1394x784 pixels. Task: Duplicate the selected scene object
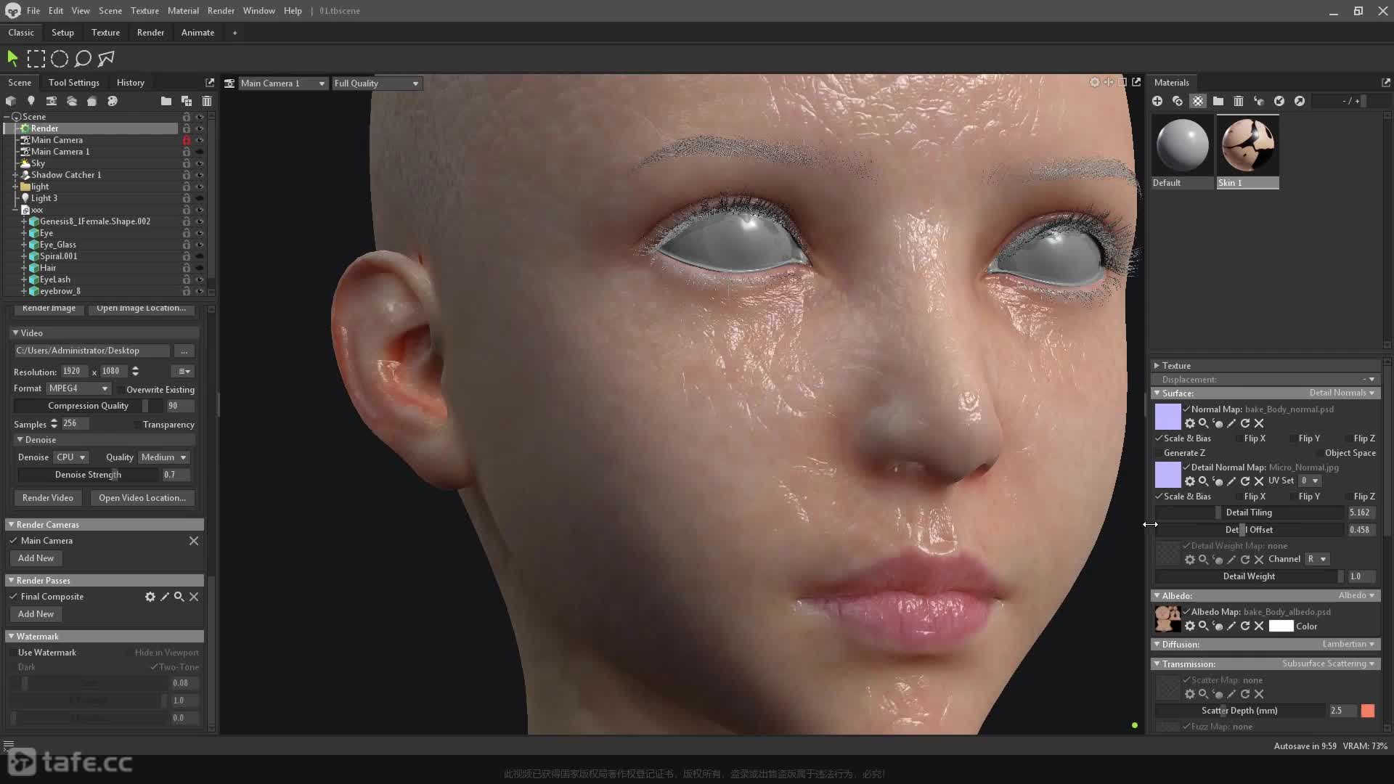tap(187, 101)
